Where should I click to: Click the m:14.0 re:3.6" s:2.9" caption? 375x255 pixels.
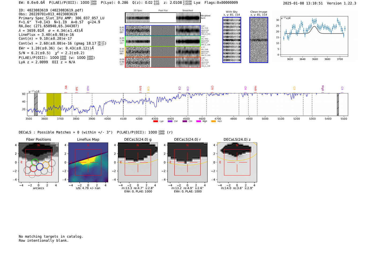(x=237, y=188)
